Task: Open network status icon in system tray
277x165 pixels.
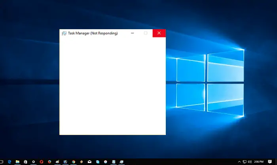Action: pos(245,162)
